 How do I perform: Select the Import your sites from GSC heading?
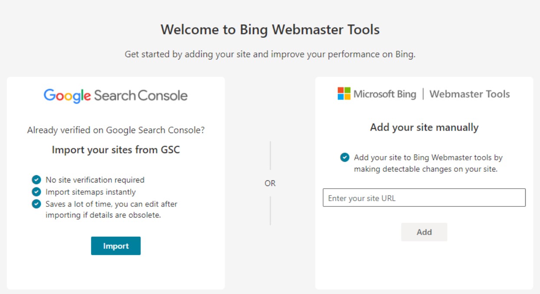[x=115, y=150]
